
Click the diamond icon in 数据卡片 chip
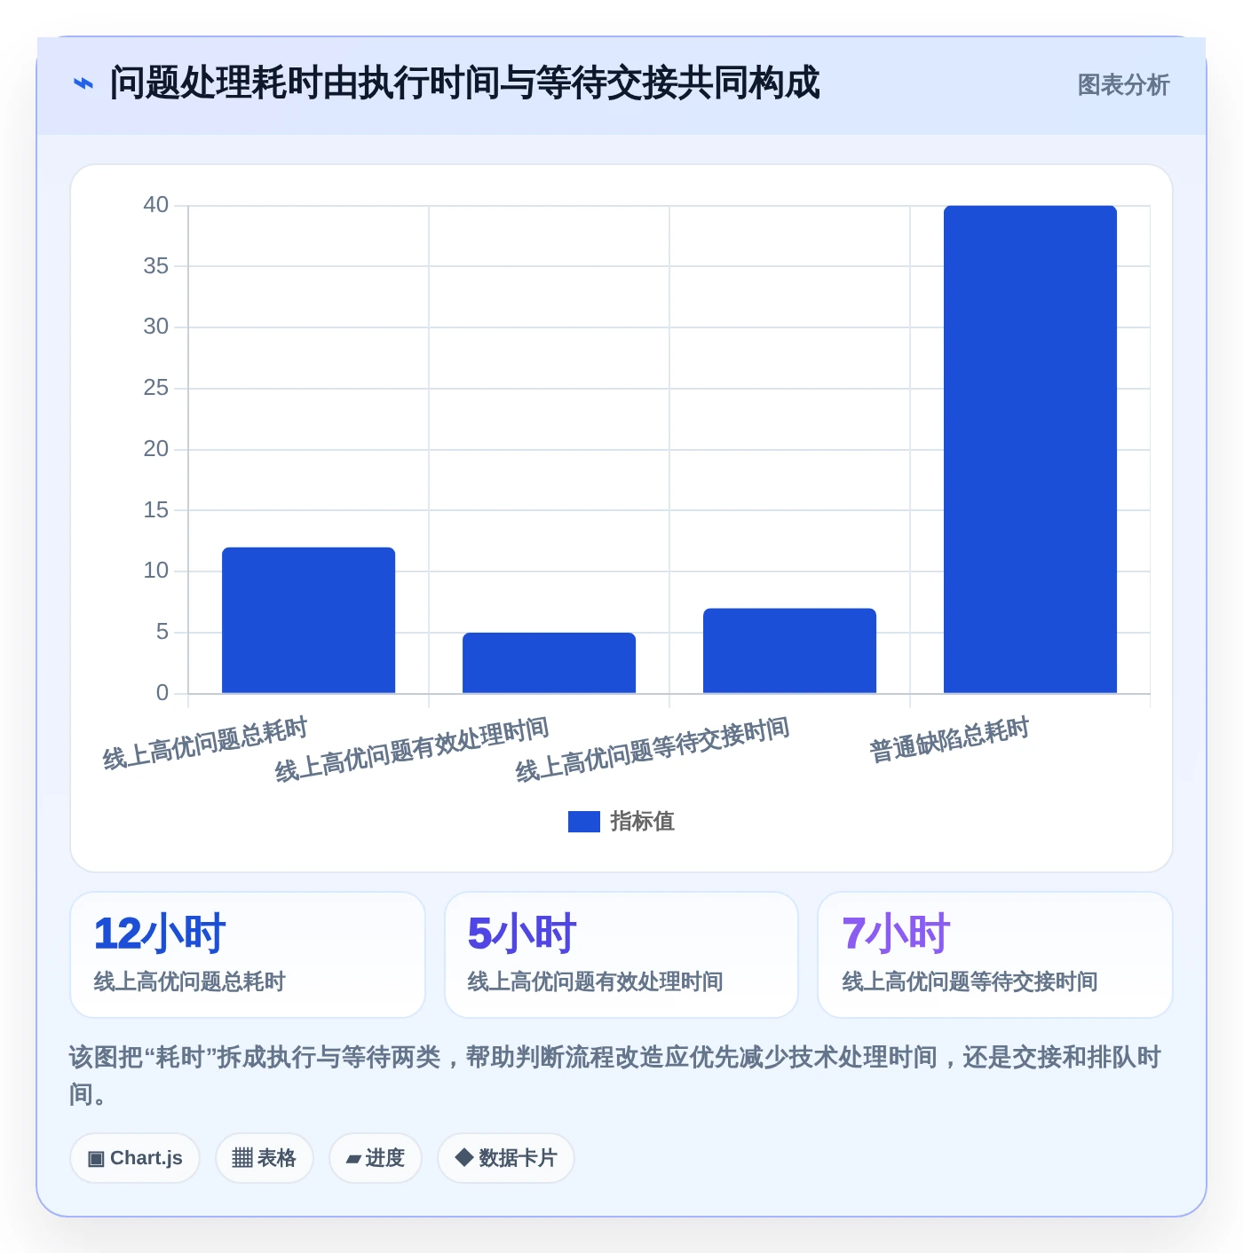point(463,1157)
